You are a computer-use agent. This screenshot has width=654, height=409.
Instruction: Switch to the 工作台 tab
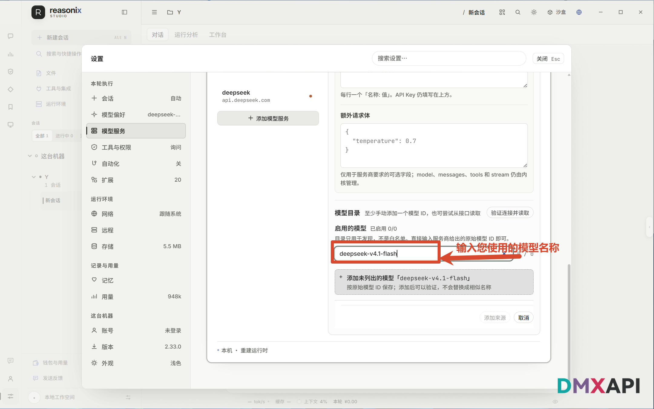click(x=218, y=35)
